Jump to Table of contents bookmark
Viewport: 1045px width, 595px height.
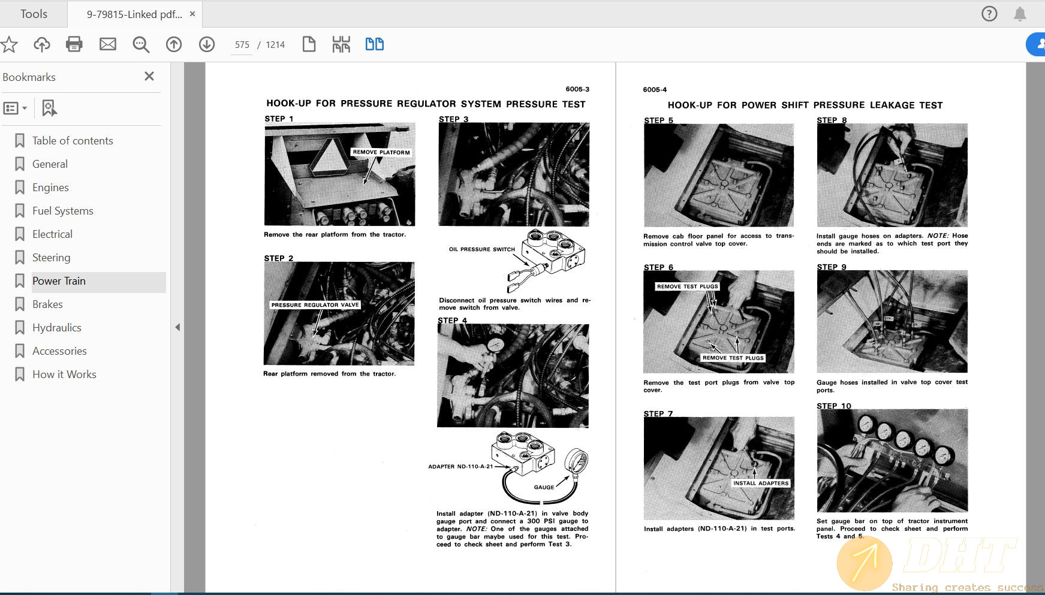(73, 141)
